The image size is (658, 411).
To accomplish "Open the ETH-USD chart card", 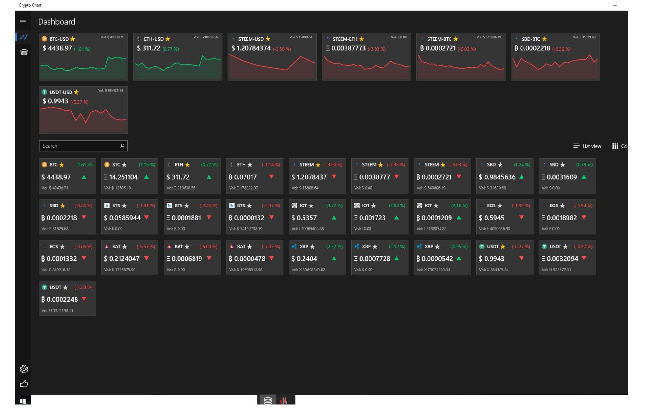I will coord(178,57).
